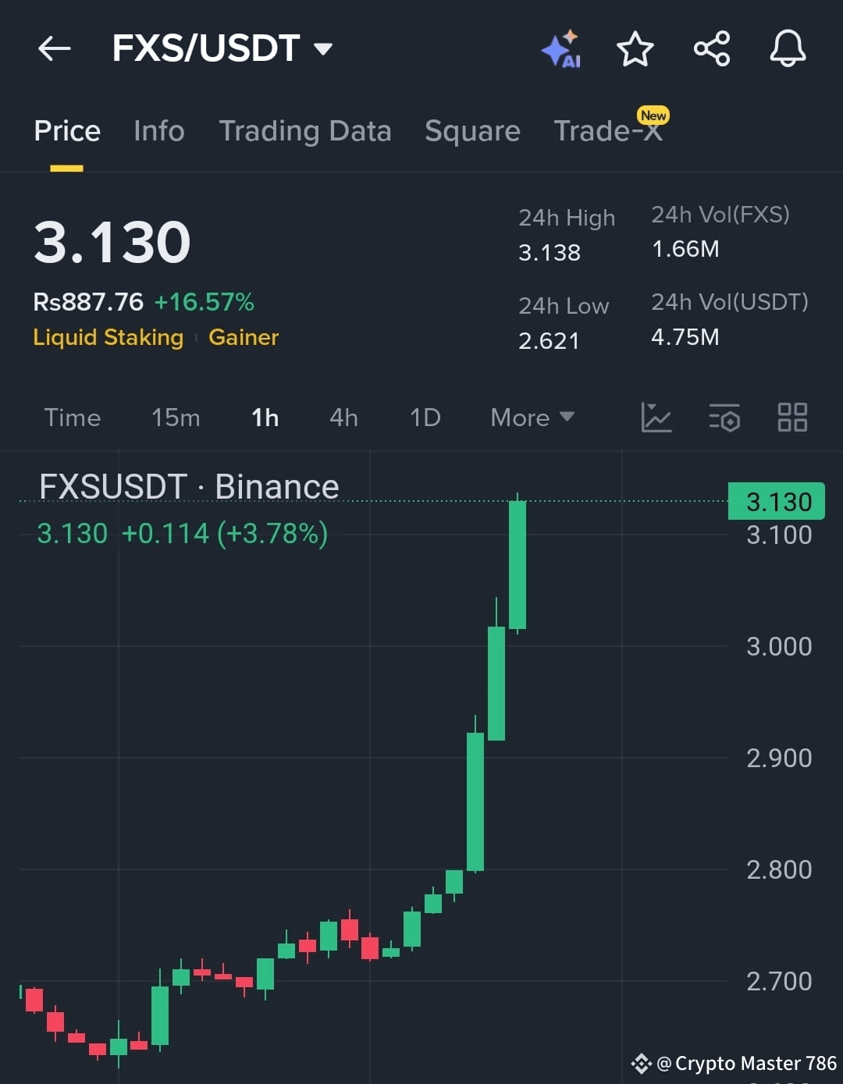Screen dimensions: 843x1084
Task: Open the Liquid Staking tag
Action: click(108, 337)
